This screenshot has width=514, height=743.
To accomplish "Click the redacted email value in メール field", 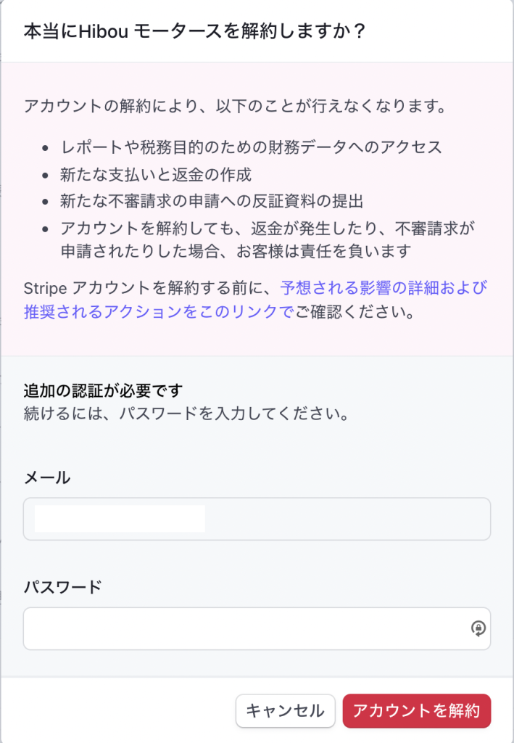I will click(x=120, y=520).
